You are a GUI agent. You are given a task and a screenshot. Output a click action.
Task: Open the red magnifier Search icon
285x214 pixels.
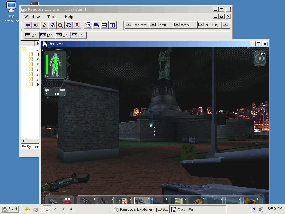pyautogui.click(x=61, y=25)
